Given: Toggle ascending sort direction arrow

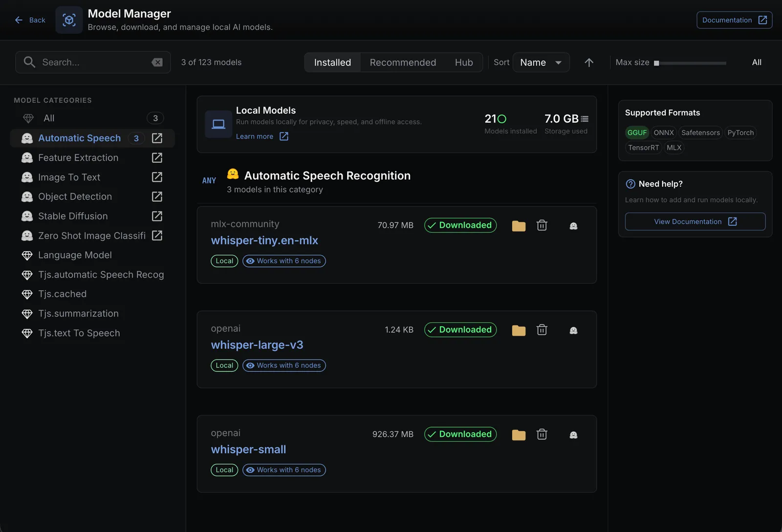Looking at the screenshot, I should 589,63.
